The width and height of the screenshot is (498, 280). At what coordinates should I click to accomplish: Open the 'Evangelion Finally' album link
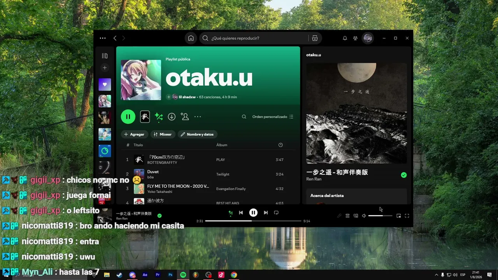tap(231, 189)
